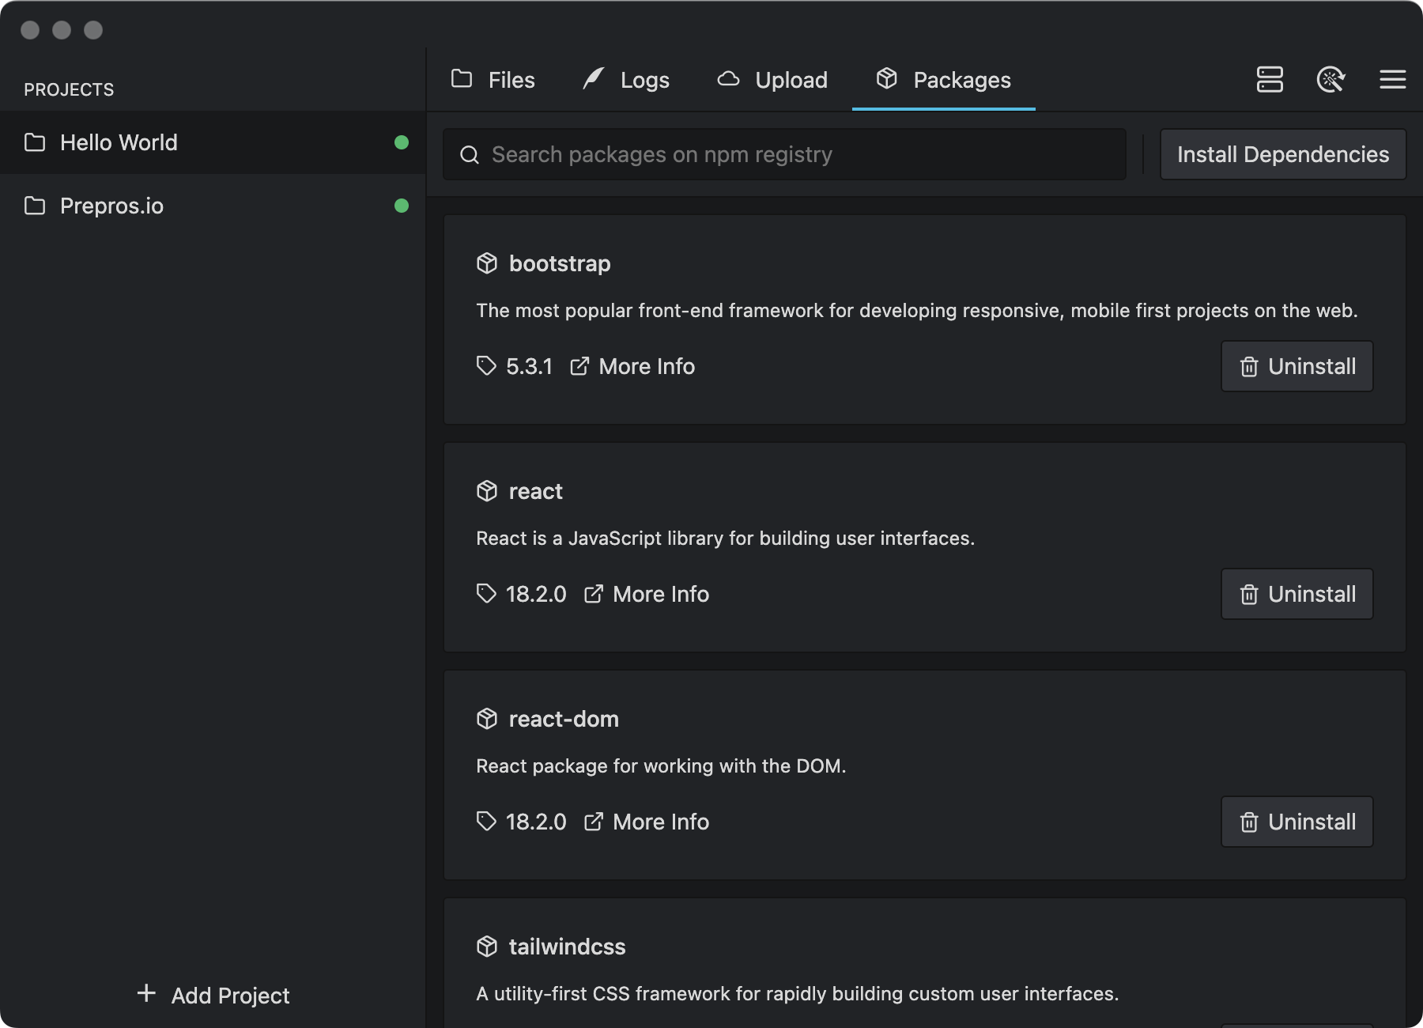
Task: Click the search magnifier icon
Action: [x=470, y=155]
